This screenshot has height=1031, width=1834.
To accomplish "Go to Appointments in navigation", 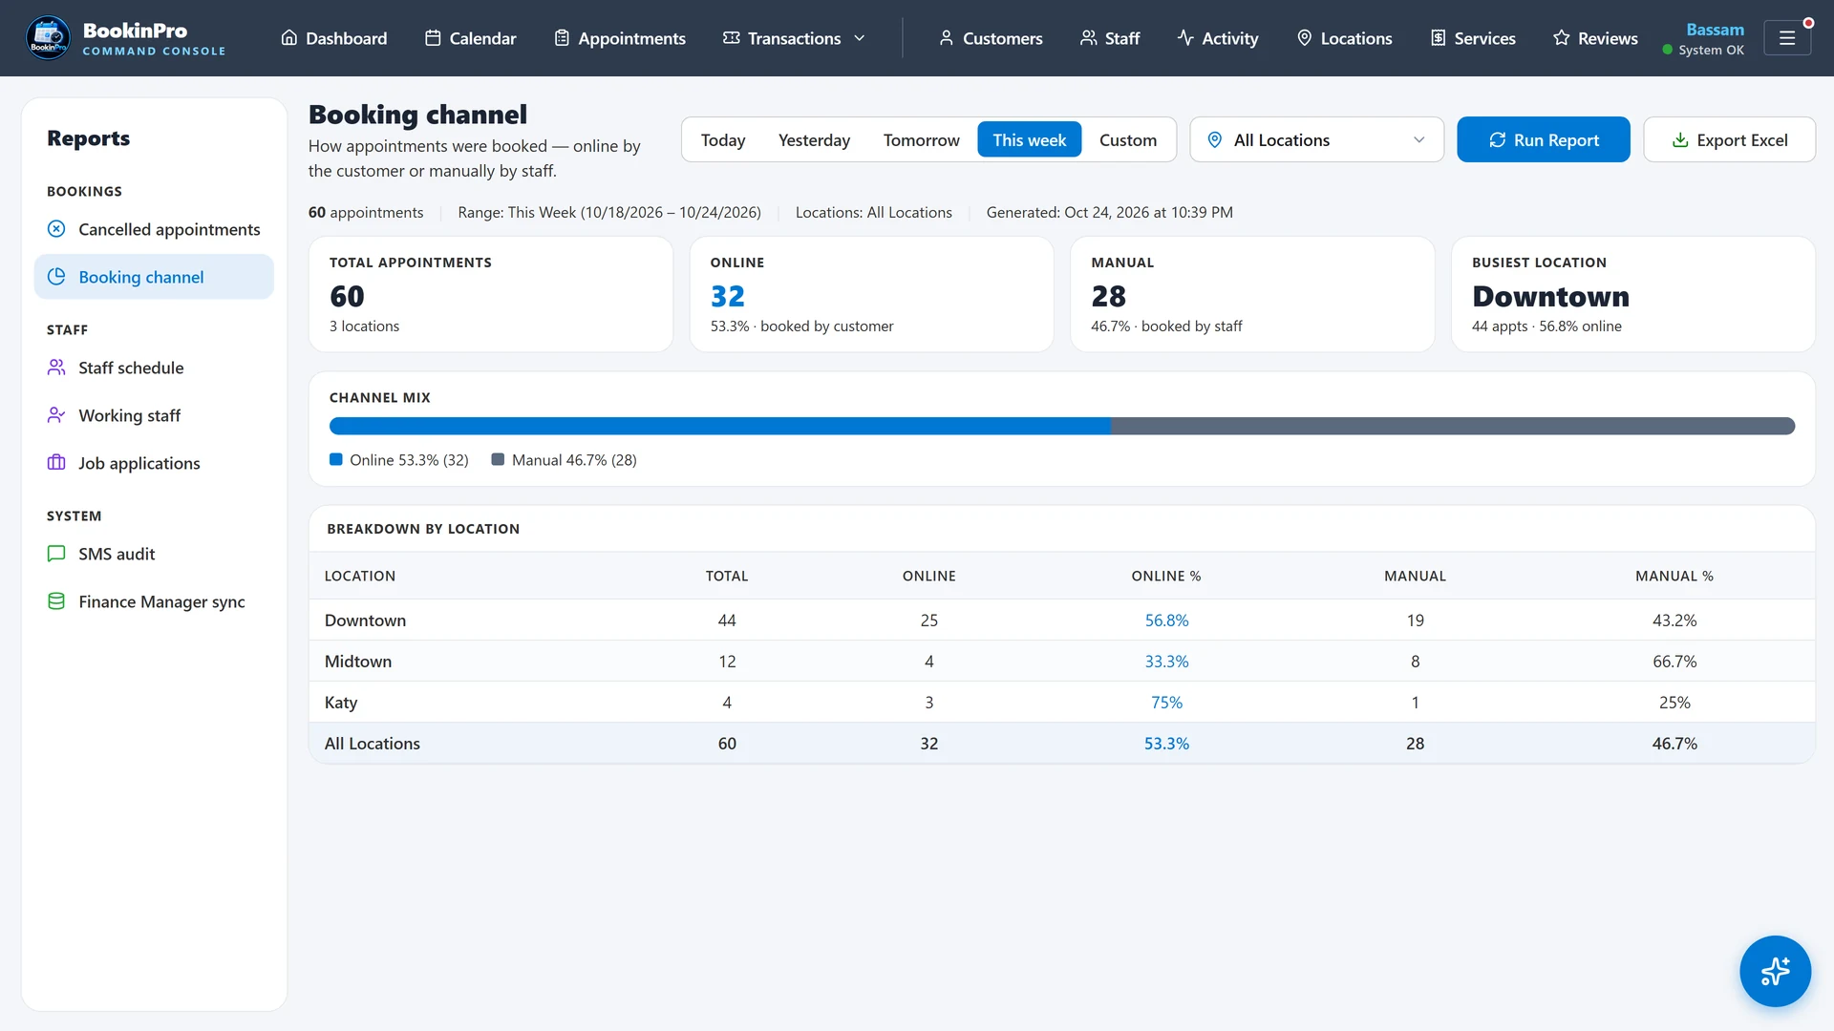I will [x=619, y=38].
